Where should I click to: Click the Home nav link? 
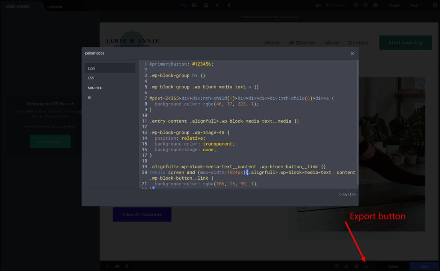point(272,43)
